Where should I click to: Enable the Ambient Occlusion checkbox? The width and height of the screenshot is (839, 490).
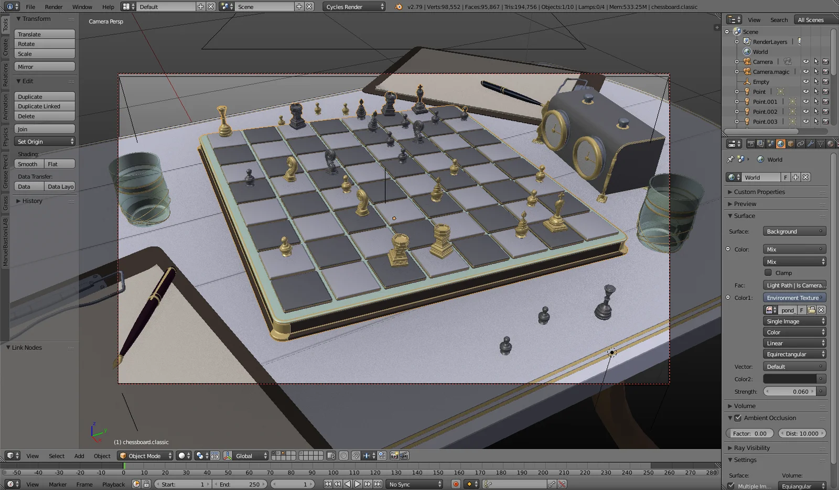click(x=738, y=418)
